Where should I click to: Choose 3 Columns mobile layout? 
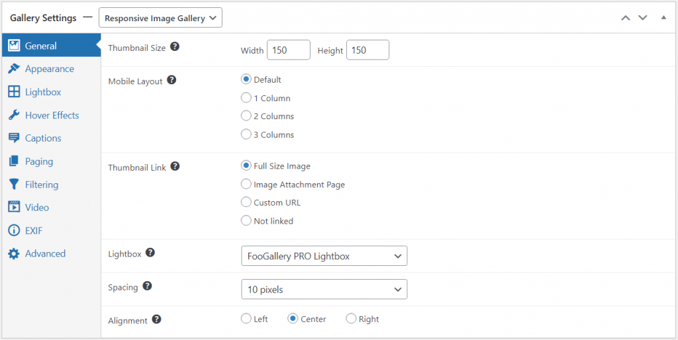246,134
